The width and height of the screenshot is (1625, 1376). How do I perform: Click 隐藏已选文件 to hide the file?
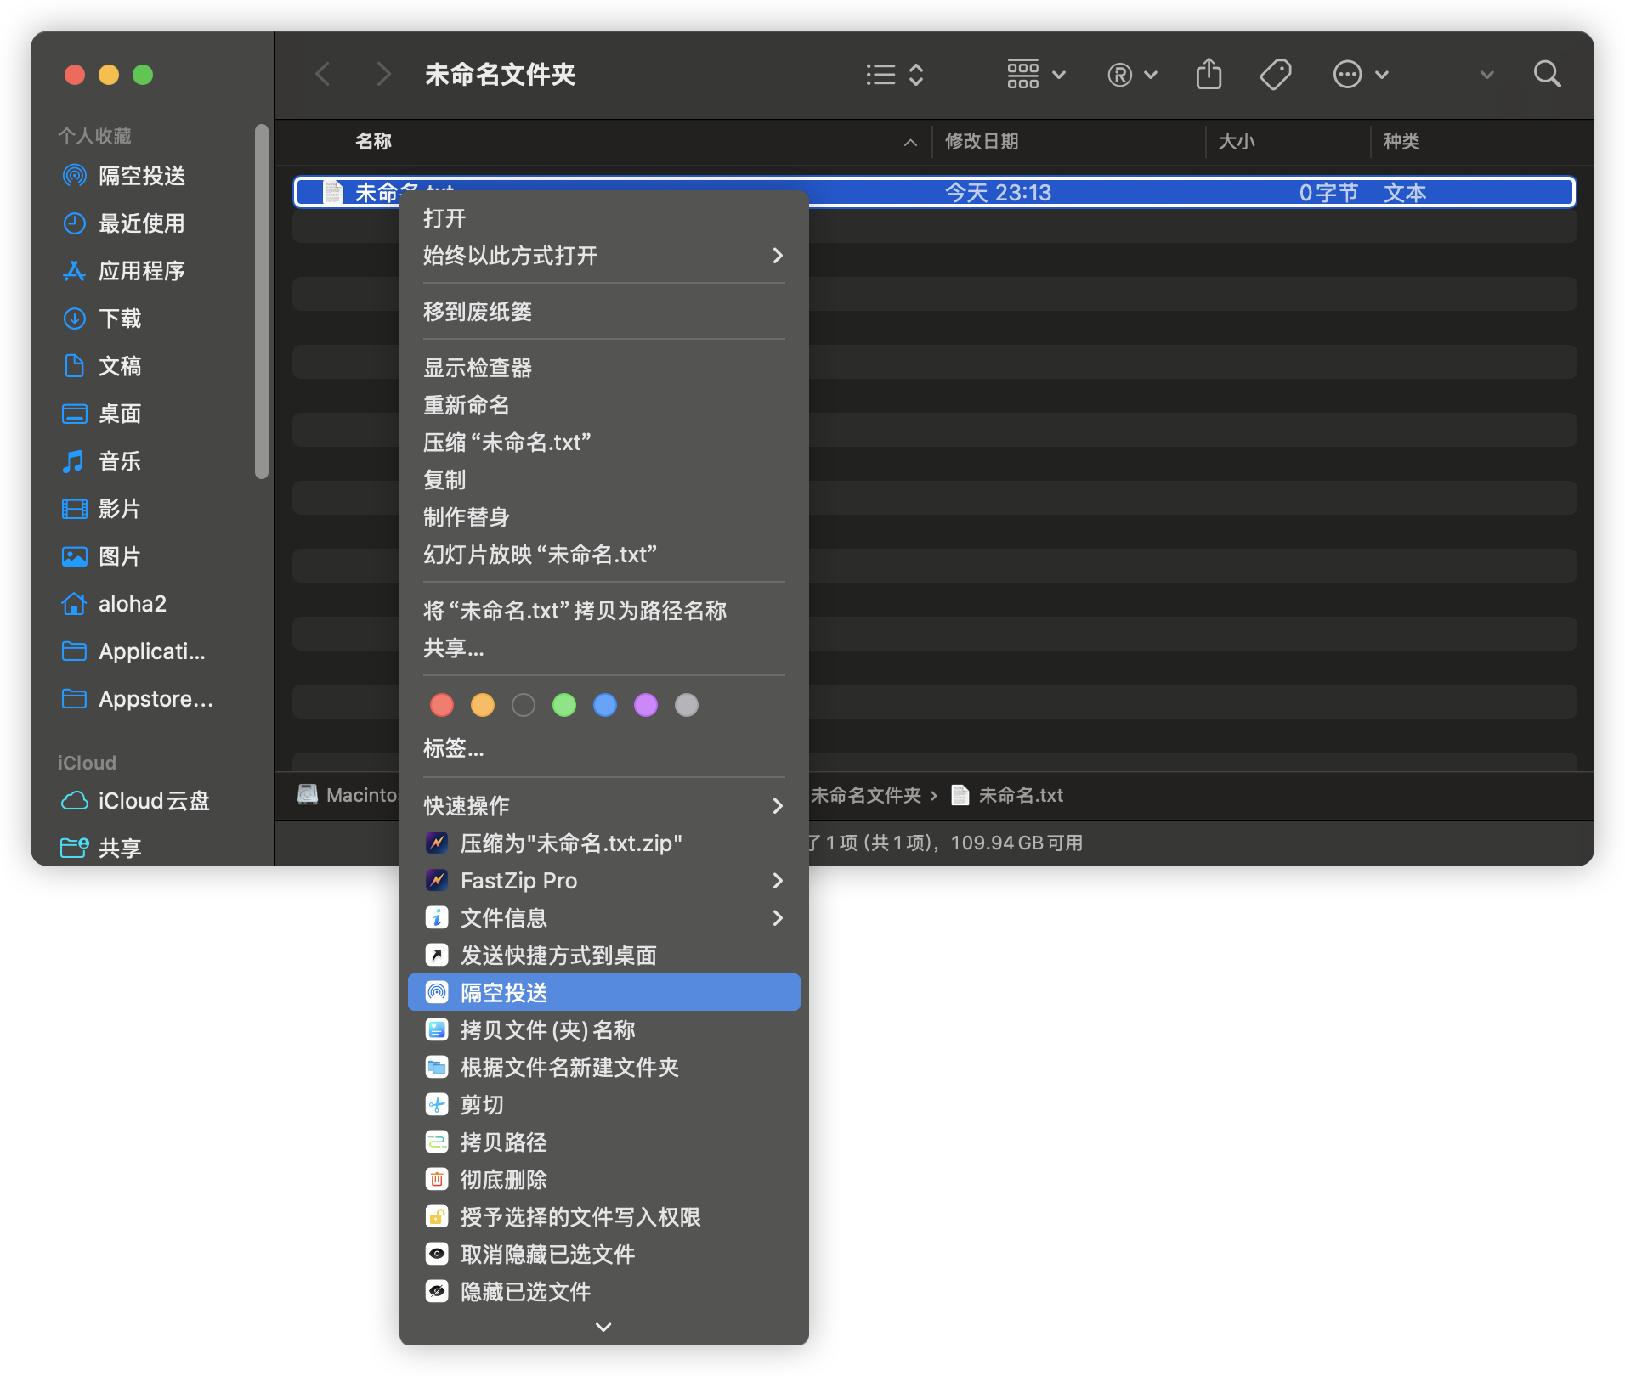pyautogui.click(x=524, y=1292)
